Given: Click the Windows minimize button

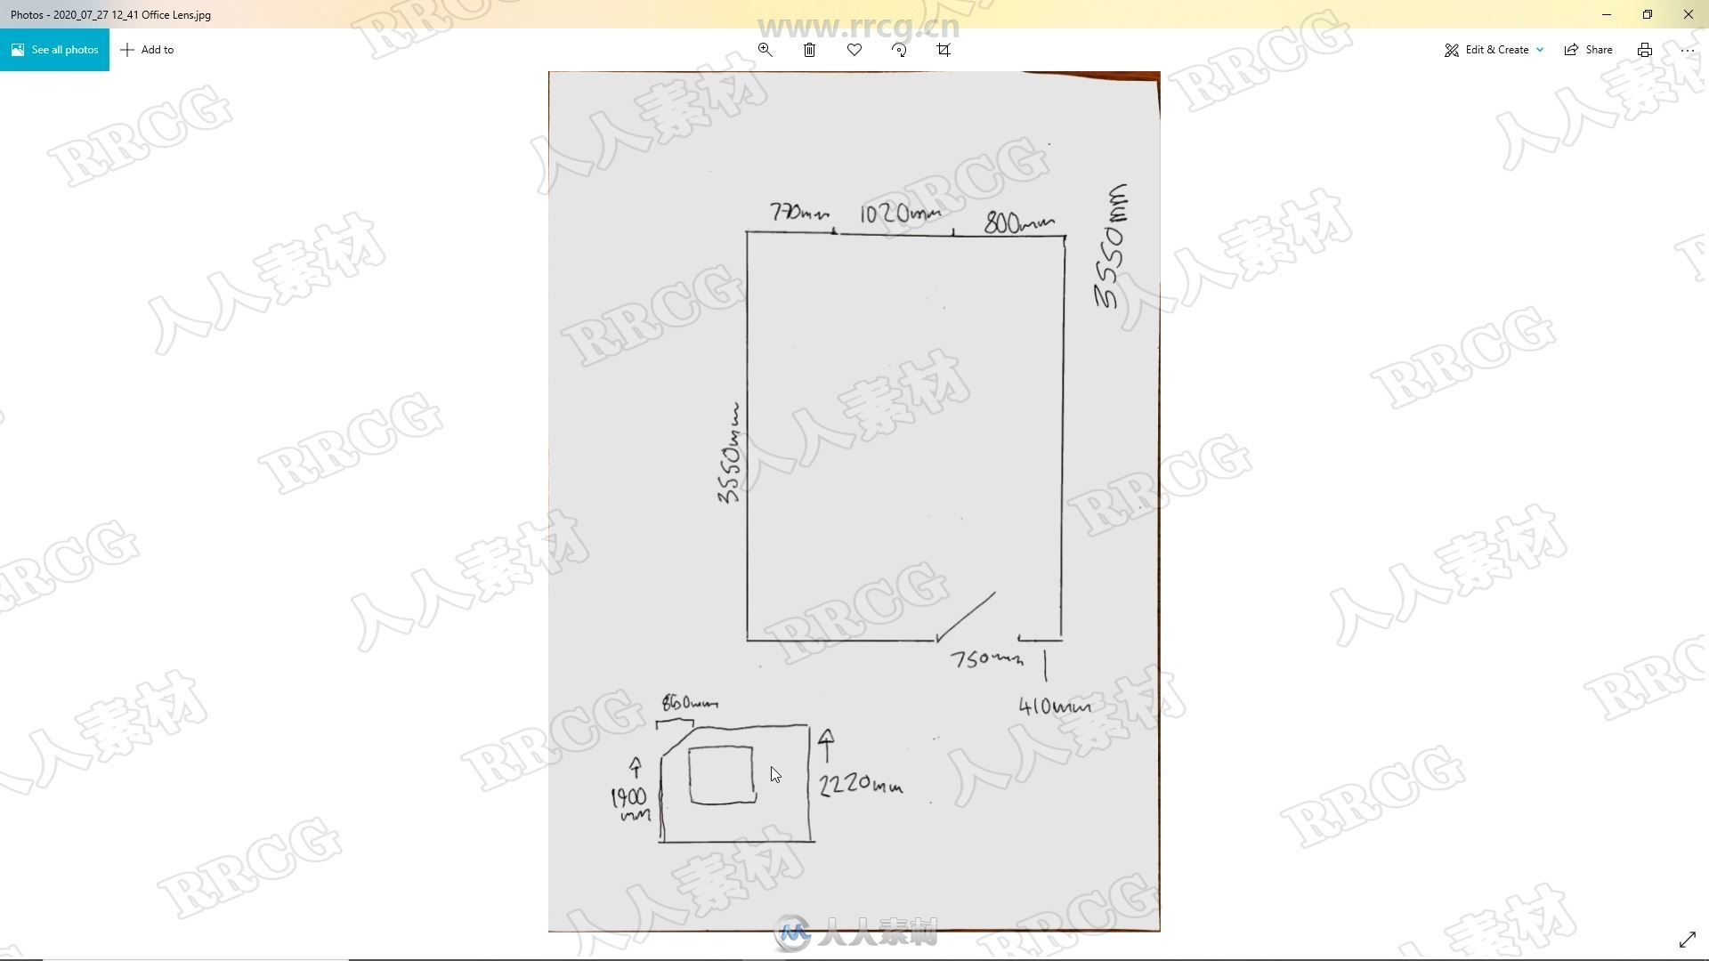Looking at the screenshot, I should pyautogui.click(x=1607, y=14).
